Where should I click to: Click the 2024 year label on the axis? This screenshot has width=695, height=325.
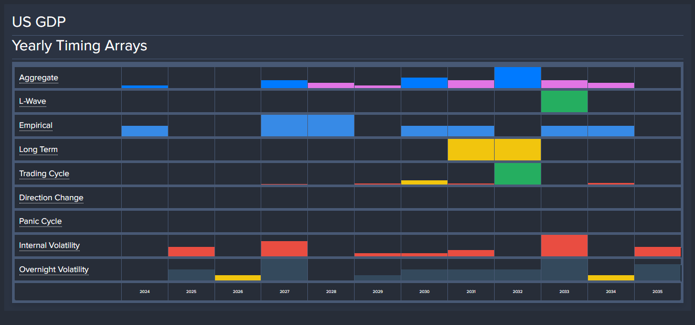[145, 292]
